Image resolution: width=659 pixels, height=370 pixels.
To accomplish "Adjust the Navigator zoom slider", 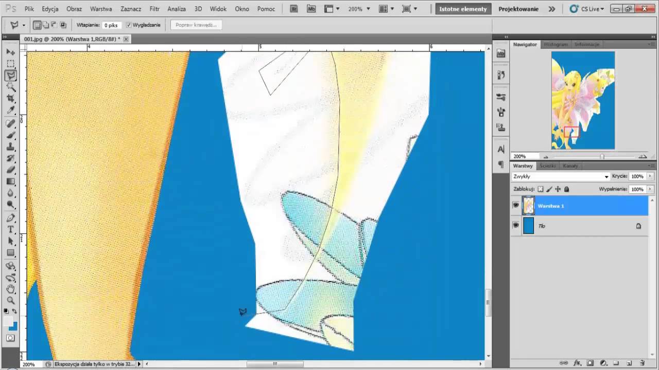I will 602,156.
